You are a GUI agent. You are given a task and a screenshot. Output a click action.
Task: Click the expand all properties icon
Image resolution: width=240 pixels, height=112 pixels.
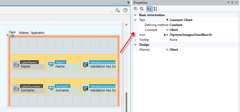142,9
